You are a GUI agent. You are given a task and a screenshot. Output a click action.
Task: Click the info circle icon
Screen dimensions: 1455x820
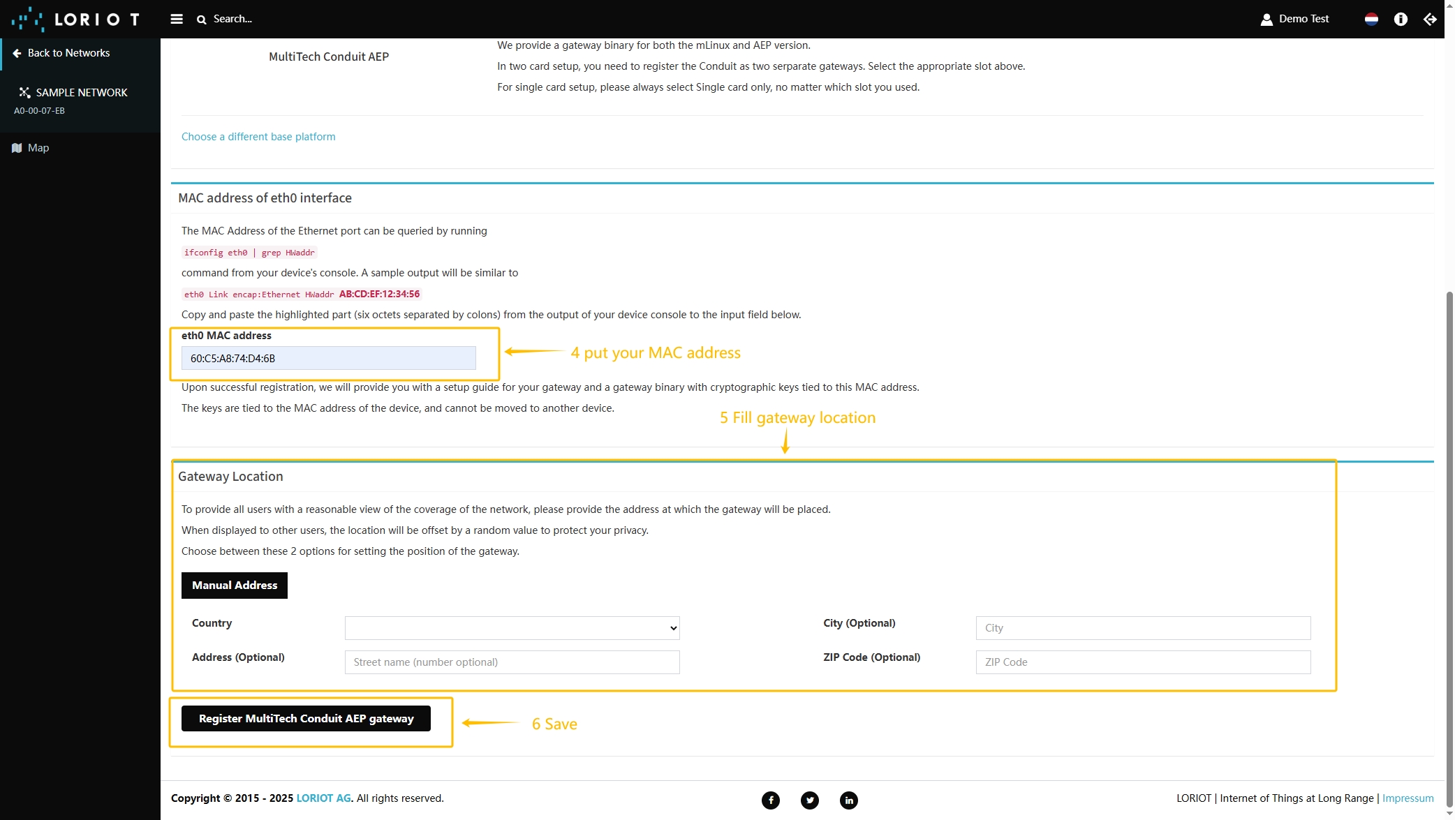pyautogui.click(x=1401, y=19)
